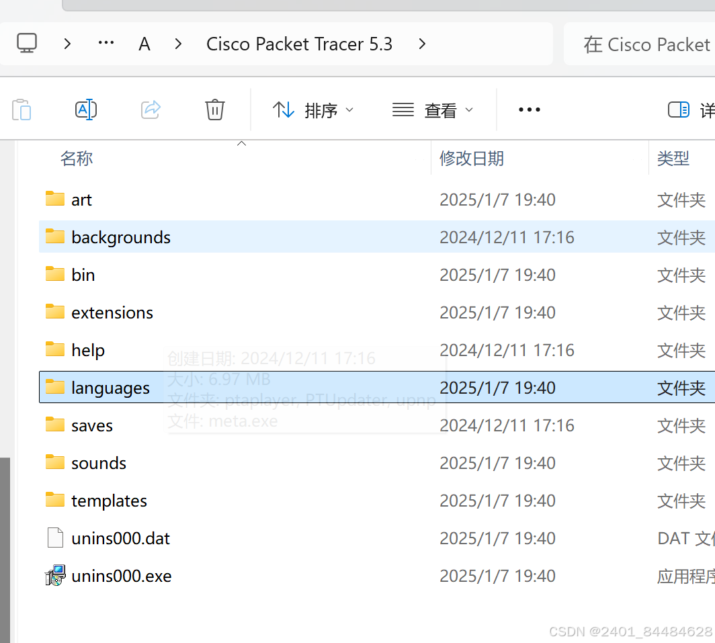This screenshot has width=715, height=643.
Task: Click the backgrounds date 2024/12/11 17:16
Action: click(x=507, y=237)
